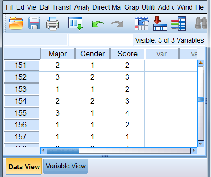Select row header 154
Screen dimensions: 211x177
pyautogui.click(x=22, y=101)
